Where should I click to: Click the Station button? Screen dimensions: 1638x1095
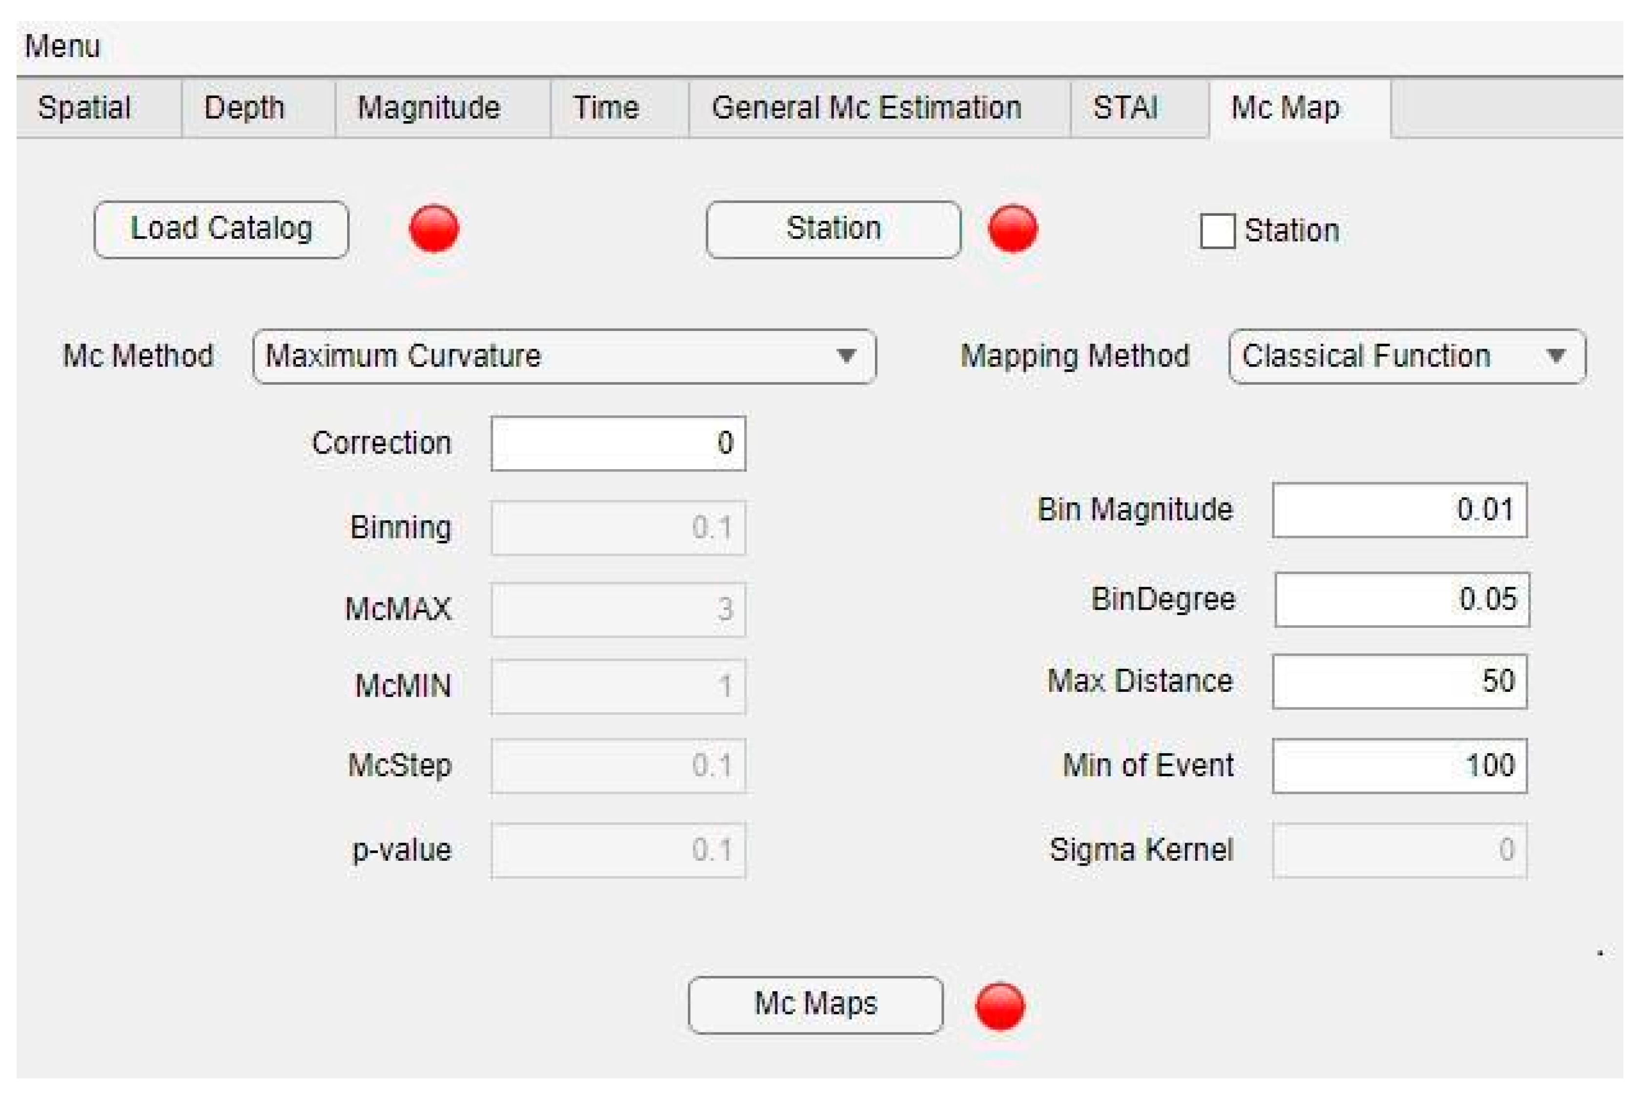(x=833, y=229)
